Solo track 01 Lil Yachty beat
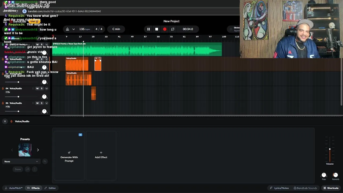Image resolution: width=343 pixels, height=193 pixels. pos(42,44)
